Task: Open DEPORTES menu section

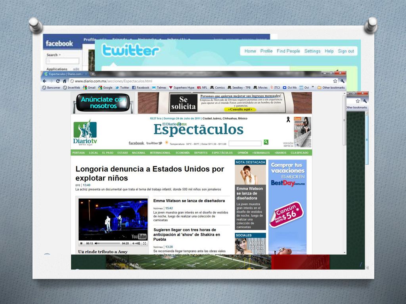Action: 201,153
